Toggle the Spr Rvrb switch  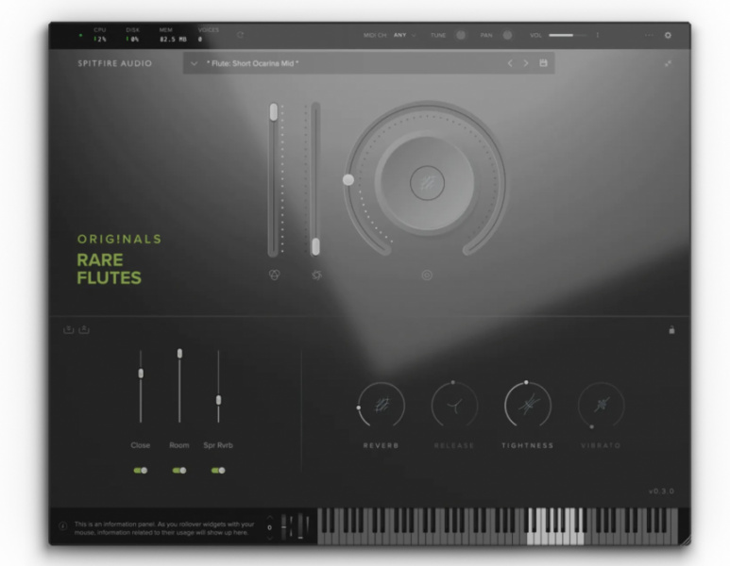[218, 470]
